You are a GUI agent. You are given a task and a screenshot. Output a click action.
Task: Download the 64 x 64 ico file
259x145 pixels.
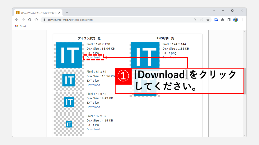coord(93,85)
